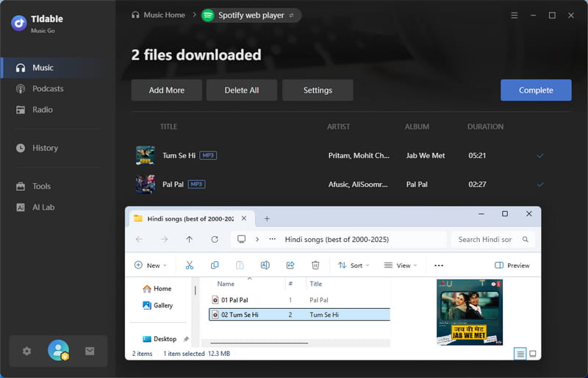Open the mail feedback icon
588x378 pixels.
pyautogui.click(x=90, y=352)
